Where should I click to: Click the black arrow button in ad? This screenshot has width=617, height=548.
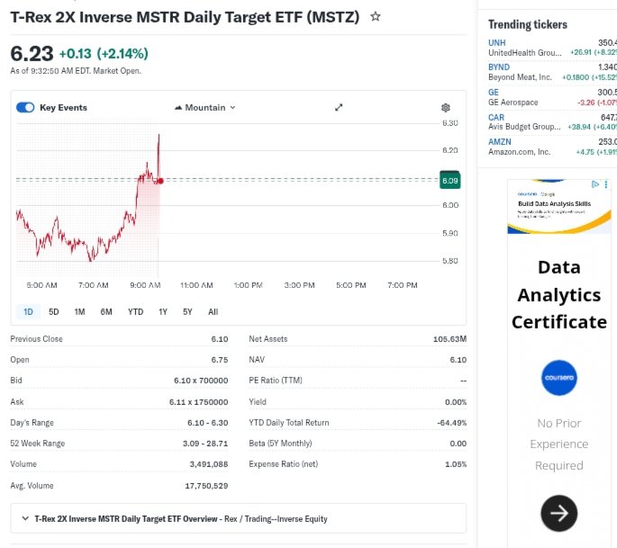point(558,513)
